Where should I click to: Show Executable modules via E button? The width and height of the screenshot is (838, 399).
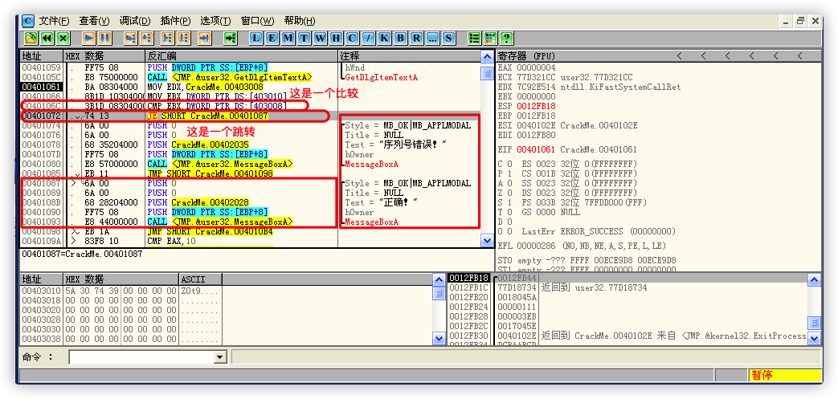272,38
